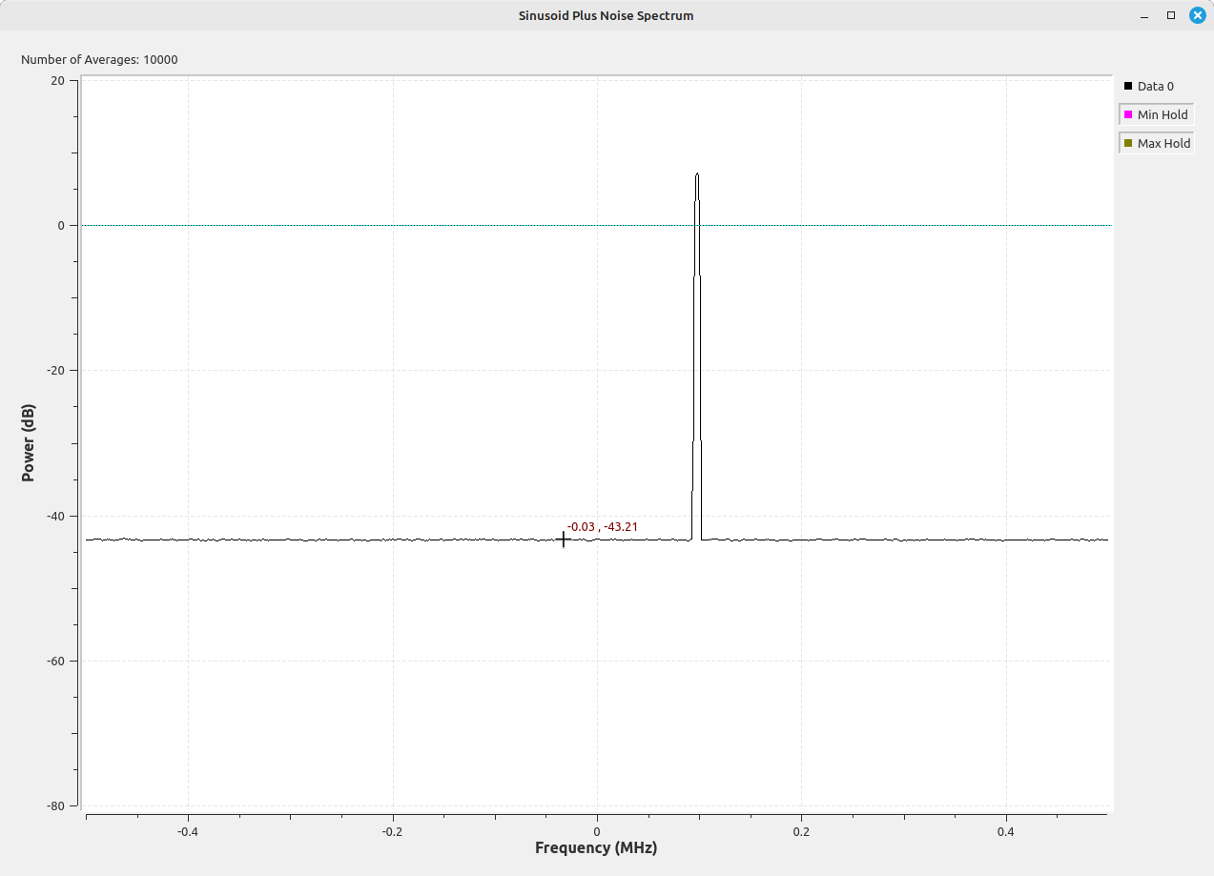
Task: Click the olive Max Hold color swatch
Action: point(1128,144)
